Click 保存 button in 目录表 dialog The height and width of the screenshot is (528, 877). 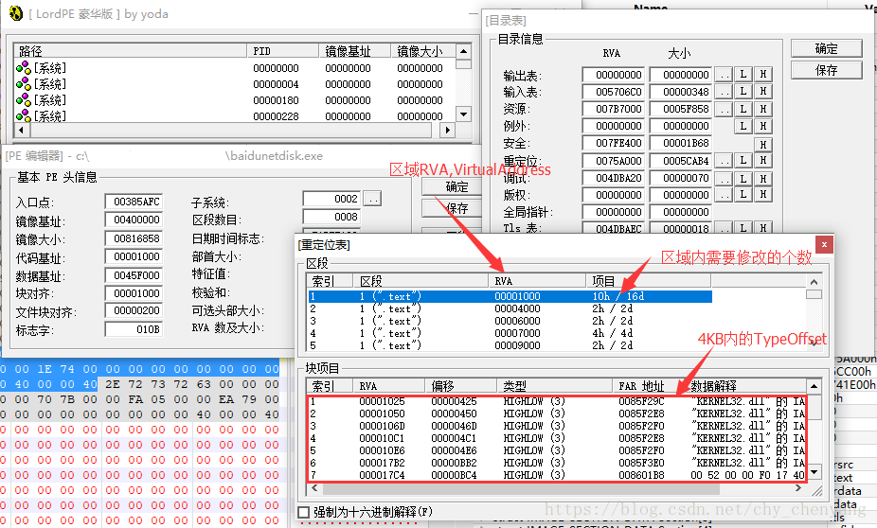826,70
